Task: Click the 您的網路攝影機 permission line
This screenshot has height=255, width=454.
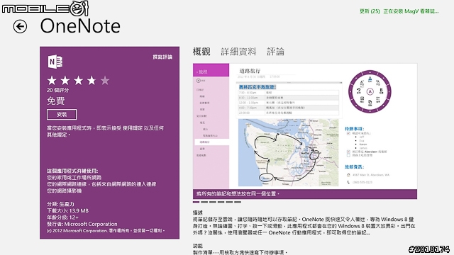Action: 65,191
